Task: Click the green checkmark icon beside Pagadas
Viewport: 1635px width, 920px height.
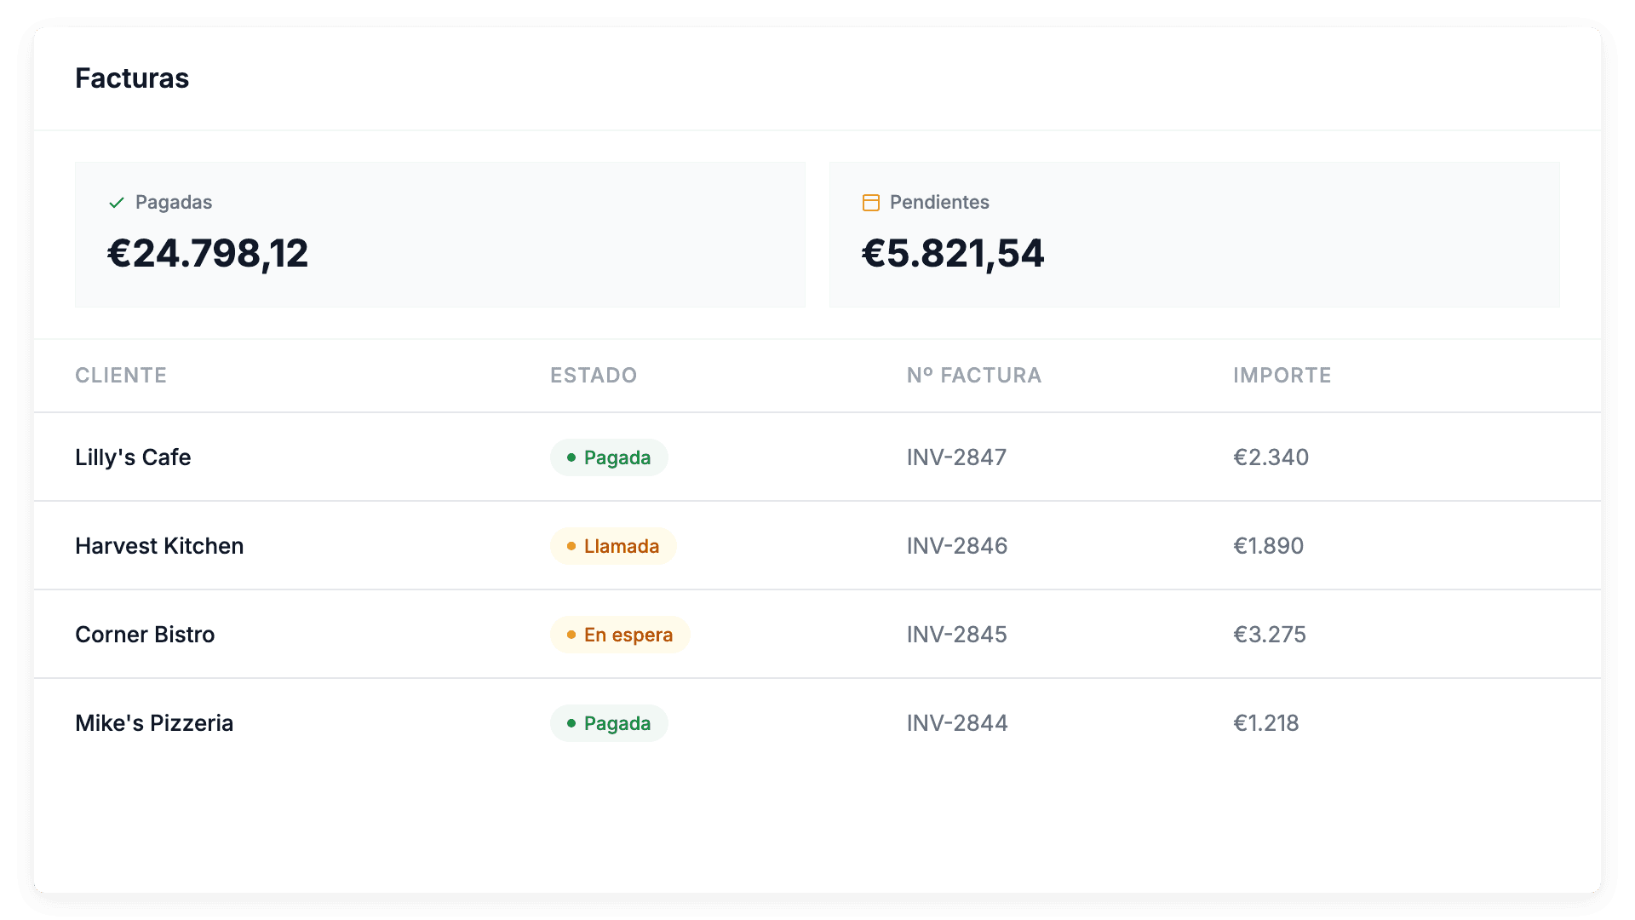Action: [x=117, y=203]
